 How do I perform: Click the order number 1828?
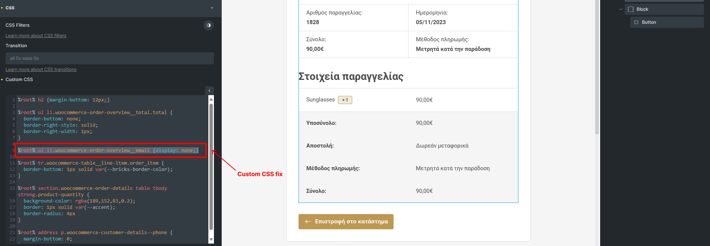coord(313,22)
